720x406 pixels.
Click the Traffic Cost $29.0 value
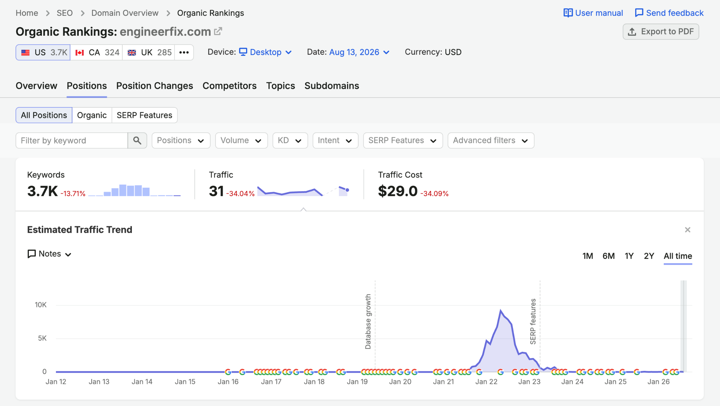pos(398,191)
